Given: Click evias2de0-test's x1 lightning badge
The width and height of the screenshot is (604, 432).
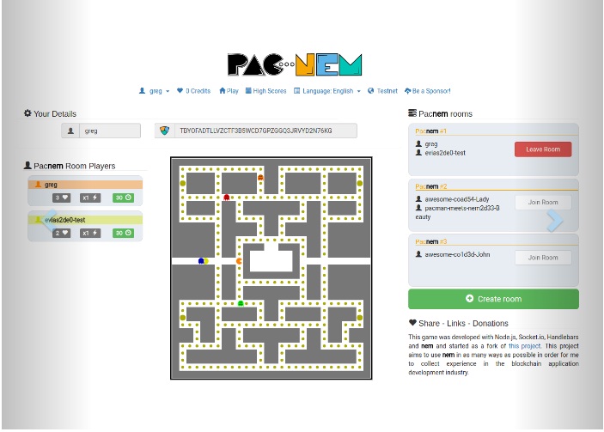Looking at the screenshot, I should 90,234.
